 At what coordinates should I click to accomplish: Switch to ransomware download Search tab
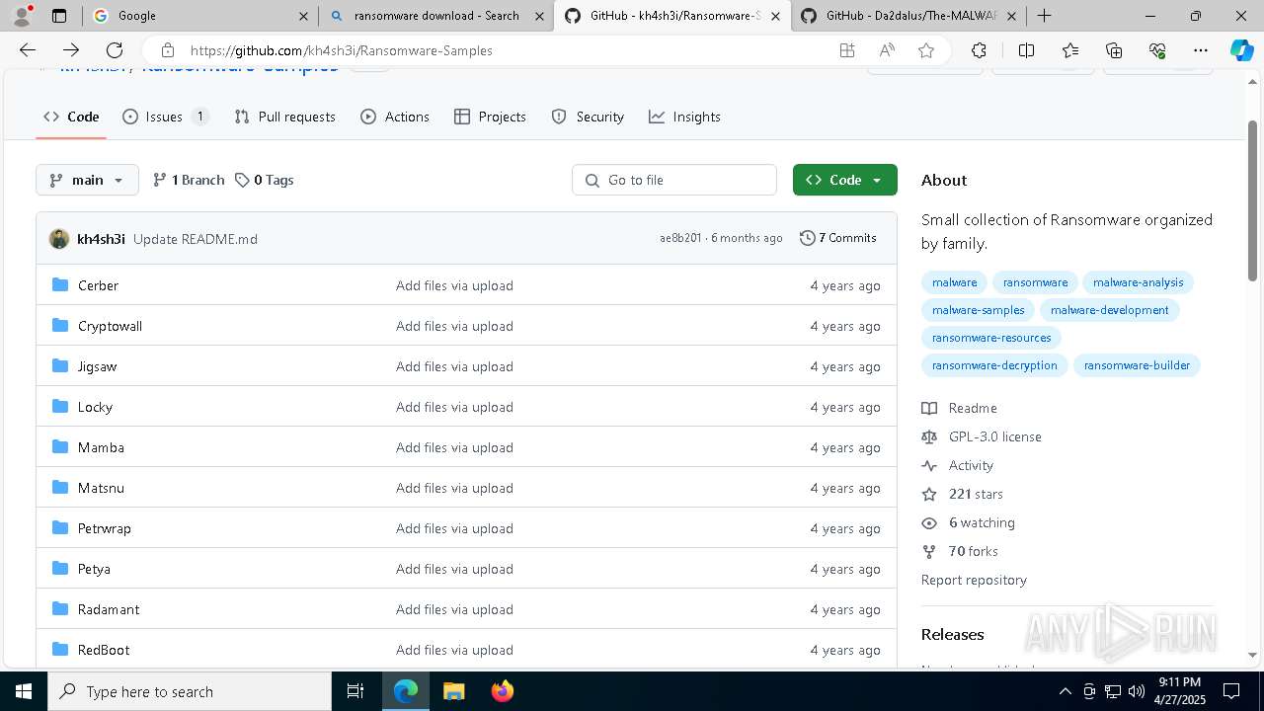coord(435,16)
